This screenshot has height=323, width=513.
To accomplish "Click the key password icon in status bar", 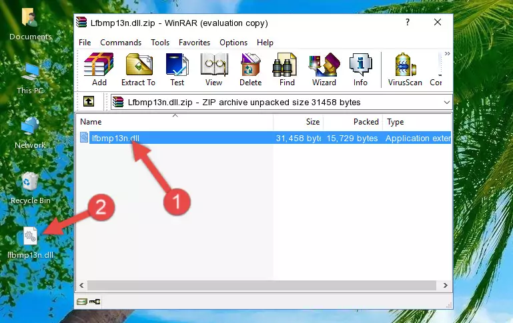I will [x=95, y=302].
